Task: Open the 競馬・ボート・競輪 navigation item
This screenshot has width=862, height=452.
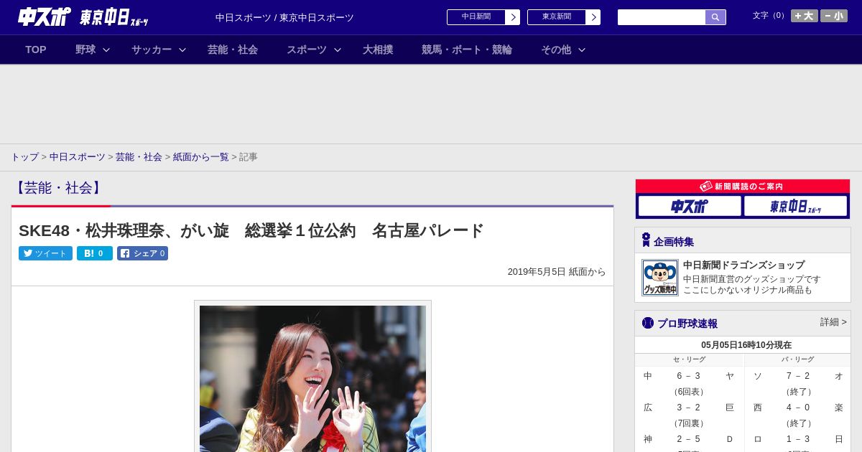Action: 467,50
